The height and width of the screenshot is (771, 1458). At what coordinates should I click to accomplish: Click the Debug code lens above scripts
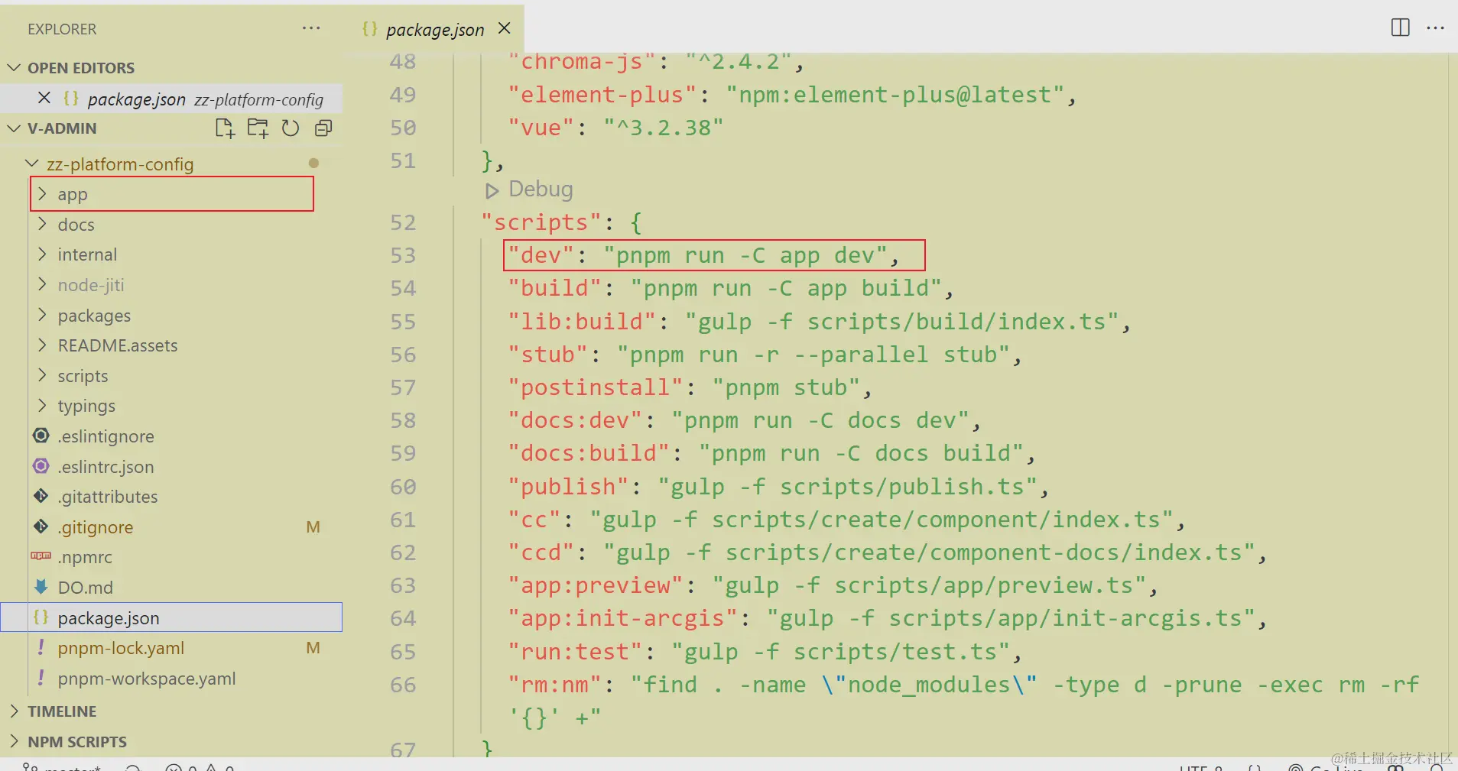[529, 190]
